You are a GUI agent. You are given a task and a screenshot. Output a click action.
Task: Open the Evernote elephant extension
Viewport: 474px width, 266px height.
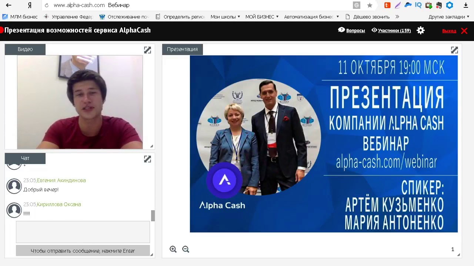439,5
